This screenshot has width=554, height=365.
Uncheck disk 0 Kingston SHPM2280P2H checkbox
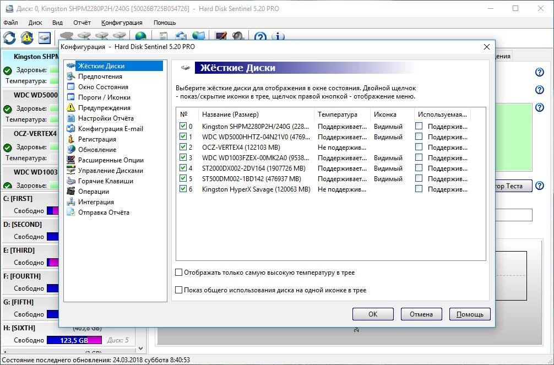pos(183,126)
